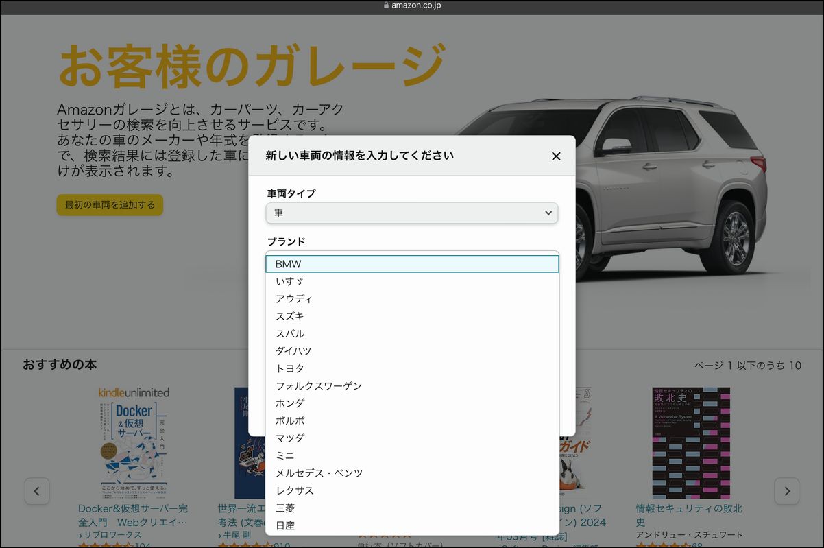The image size is (824, 548).
Task: Pick ミニ in the brand dropdown
Action: coord(412,455)
